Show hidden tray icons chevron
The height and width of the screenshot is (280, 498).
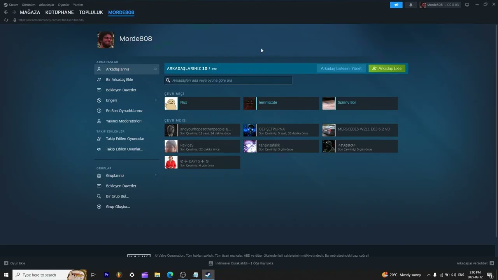pos(428,275)
